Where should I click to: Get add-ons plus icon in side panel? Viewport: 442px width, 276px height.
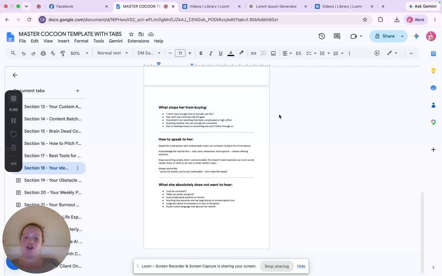pyautogui.click(x=433, y=149)
